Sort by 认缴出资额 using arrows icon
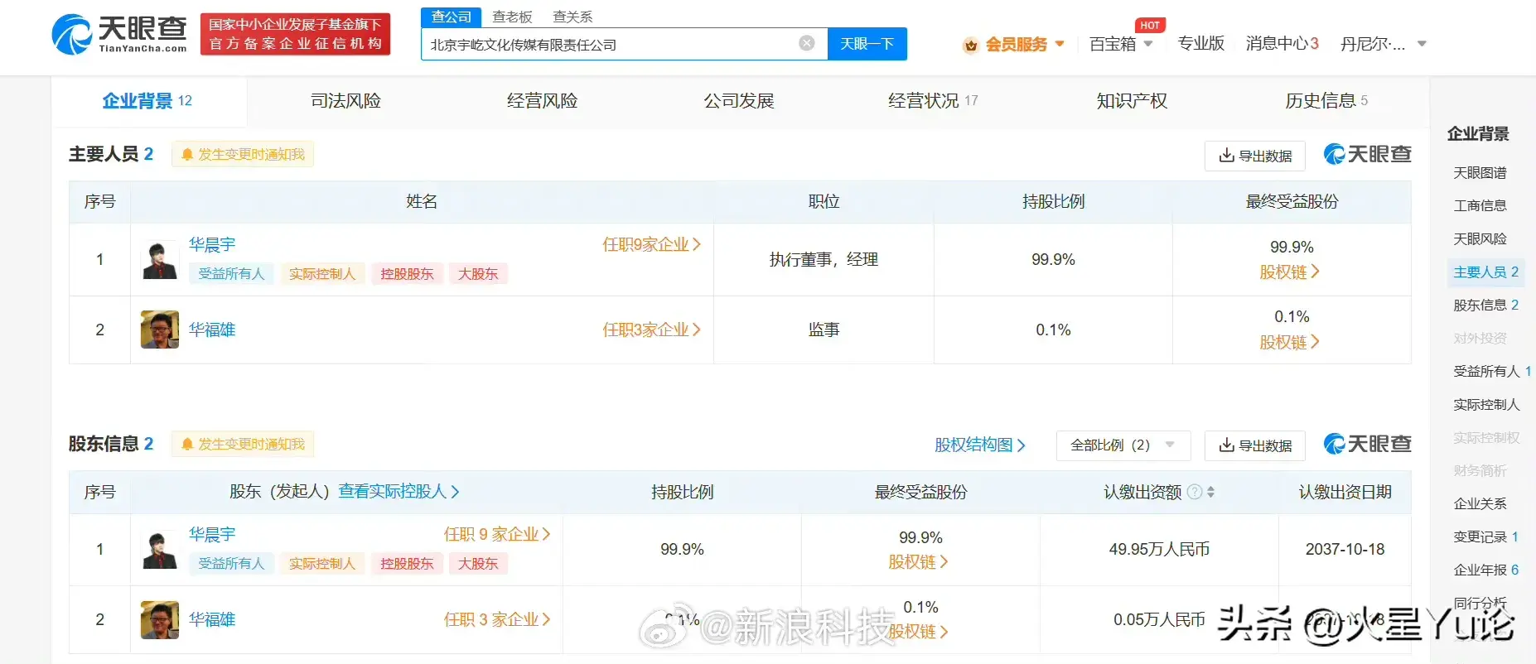Image resolution: width=1536 pixels, height=664 pixels. coord(1211,492)
